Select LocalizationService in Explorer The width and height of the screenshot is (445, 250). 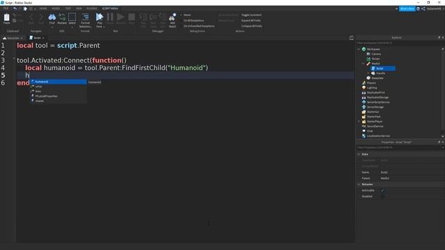tap(376, 136)
